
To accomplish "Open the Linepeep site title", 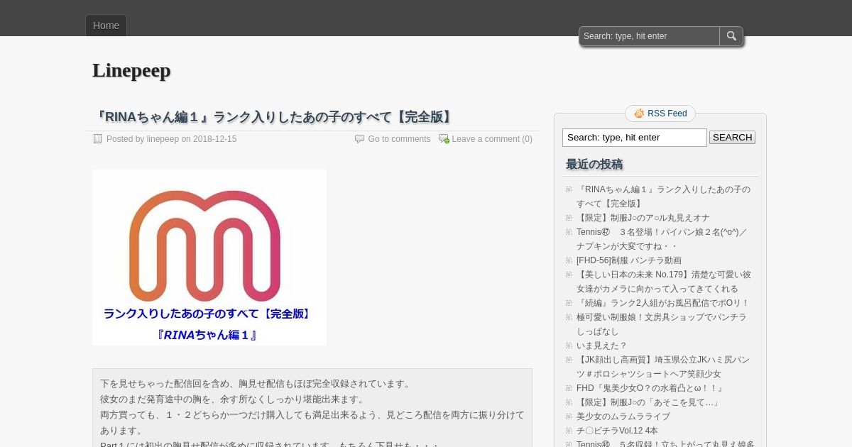I will click(131, 70).
